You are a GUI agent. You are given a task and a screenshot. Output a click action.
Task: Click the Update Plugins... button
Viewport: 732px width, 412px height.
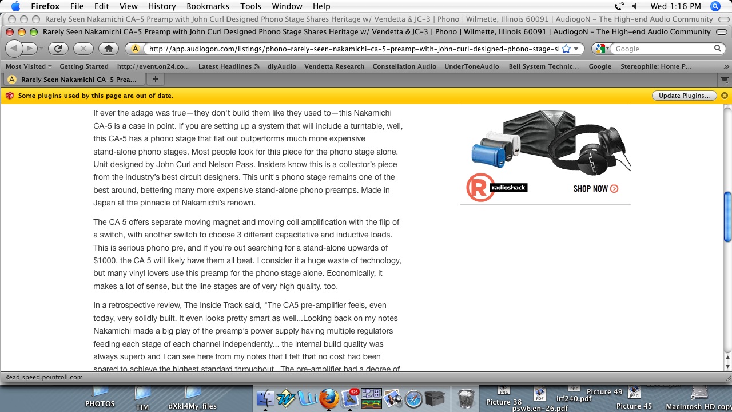[684, 96]
